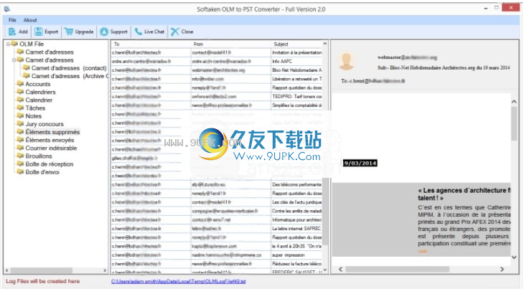Open the Courrier indésirable folder
Image resolution: width=524 pixels, height=289 pixels.
(51, 148)
